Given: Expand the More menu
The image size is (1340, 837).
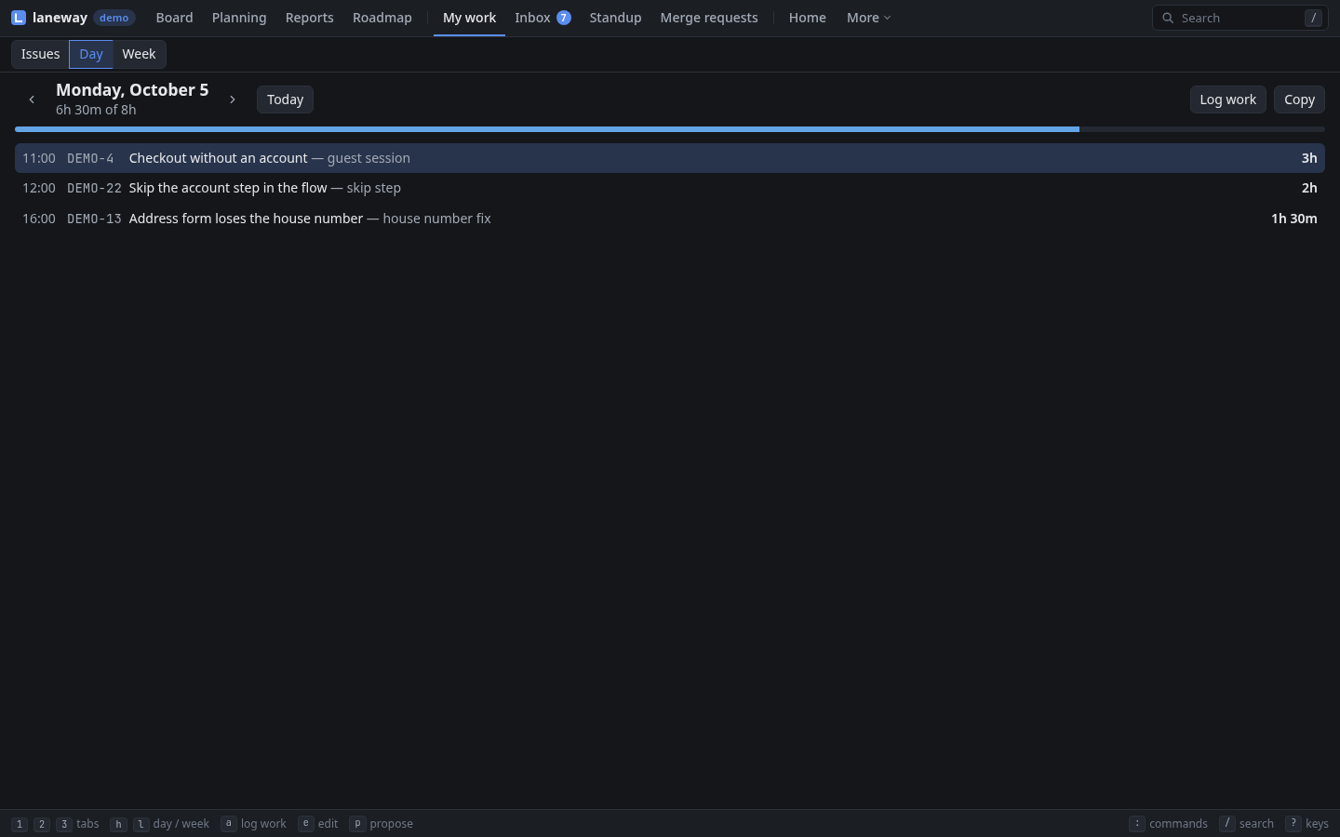Looking at the screenshot, I should click(x=868, y=18).
